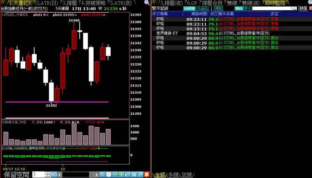Screen dimensions: 312x178
Task: Click the 21302 low price label on chart
Action: (51, 105)
